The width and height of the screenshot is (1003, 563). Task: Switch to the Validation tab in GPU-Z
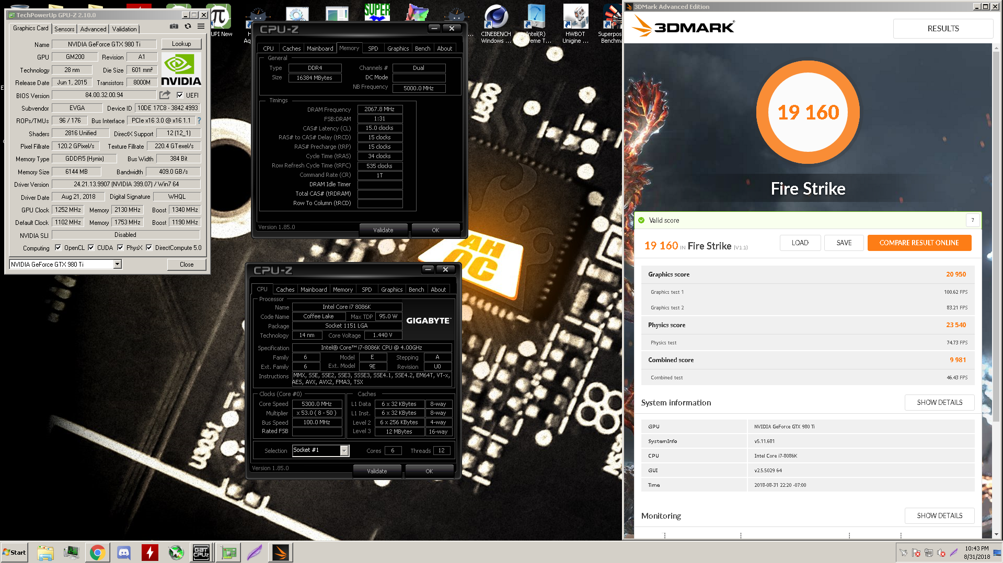tap(124, 29)
